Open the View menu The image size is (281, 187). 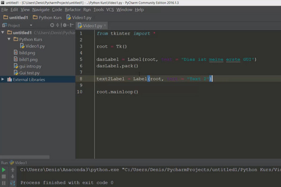(x=25, y=10)
